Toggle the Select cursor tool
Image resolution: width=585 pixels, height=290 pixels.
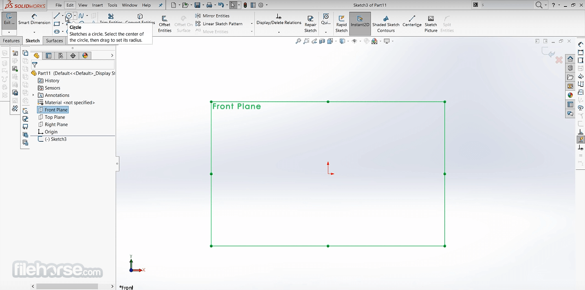coord(233,5)
